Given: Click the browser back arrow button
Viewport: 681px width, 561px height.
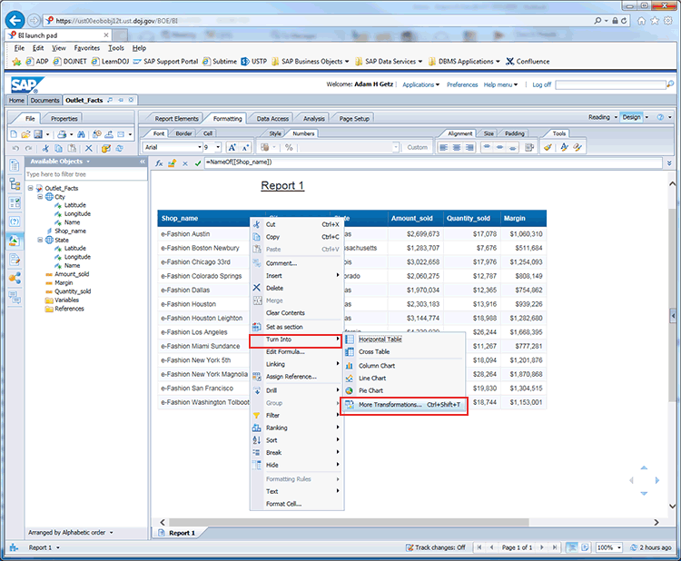Looking at the screenshot, I should tap(15, 20).
